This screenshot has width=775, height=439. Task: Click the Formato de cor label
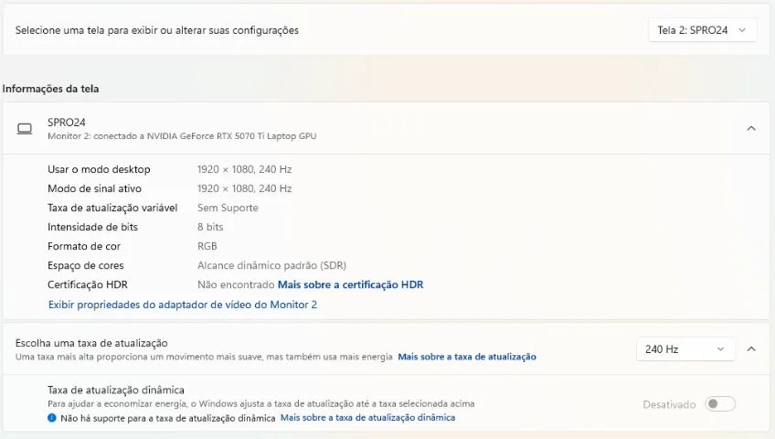(x=84, y=246)
